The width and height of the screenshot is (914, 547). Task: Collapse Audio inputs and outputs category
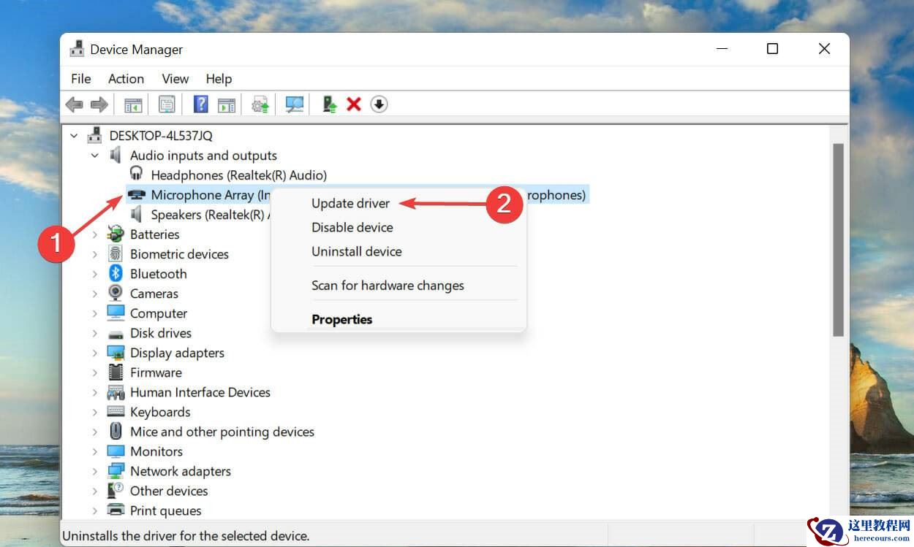click(94, 156)
